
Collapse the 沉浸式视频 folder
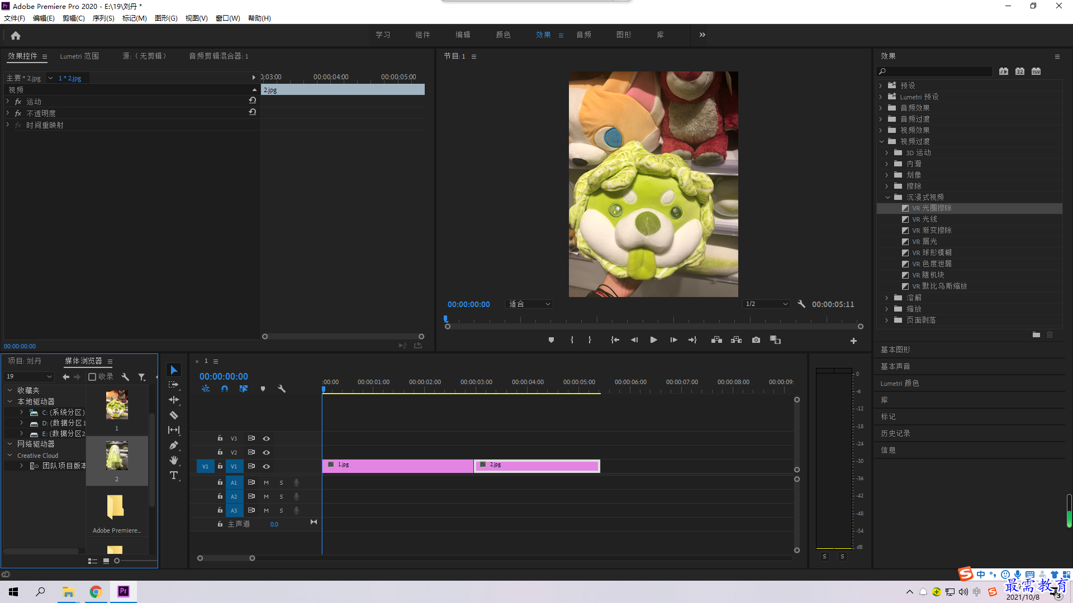887,197
